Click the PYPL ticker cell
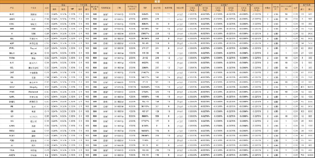This screenshot has height=158, width=315. (12, 48)
